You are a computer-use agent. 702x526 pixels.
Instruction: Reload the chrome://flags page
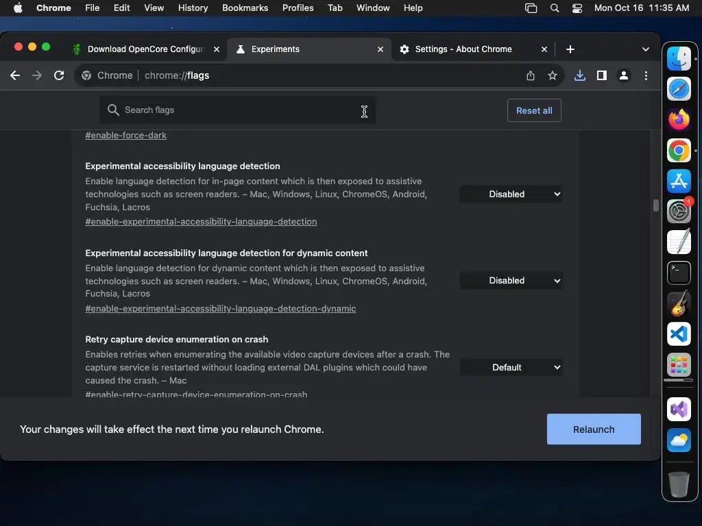(59, 75)
